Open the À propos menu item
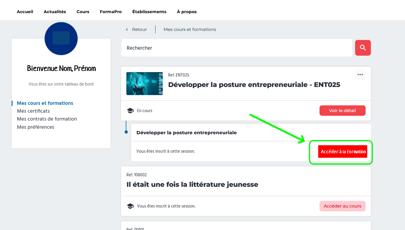Image resolution: width=405 pixels, height=230 pixels. pyautogui.click(x=187, y=12)
